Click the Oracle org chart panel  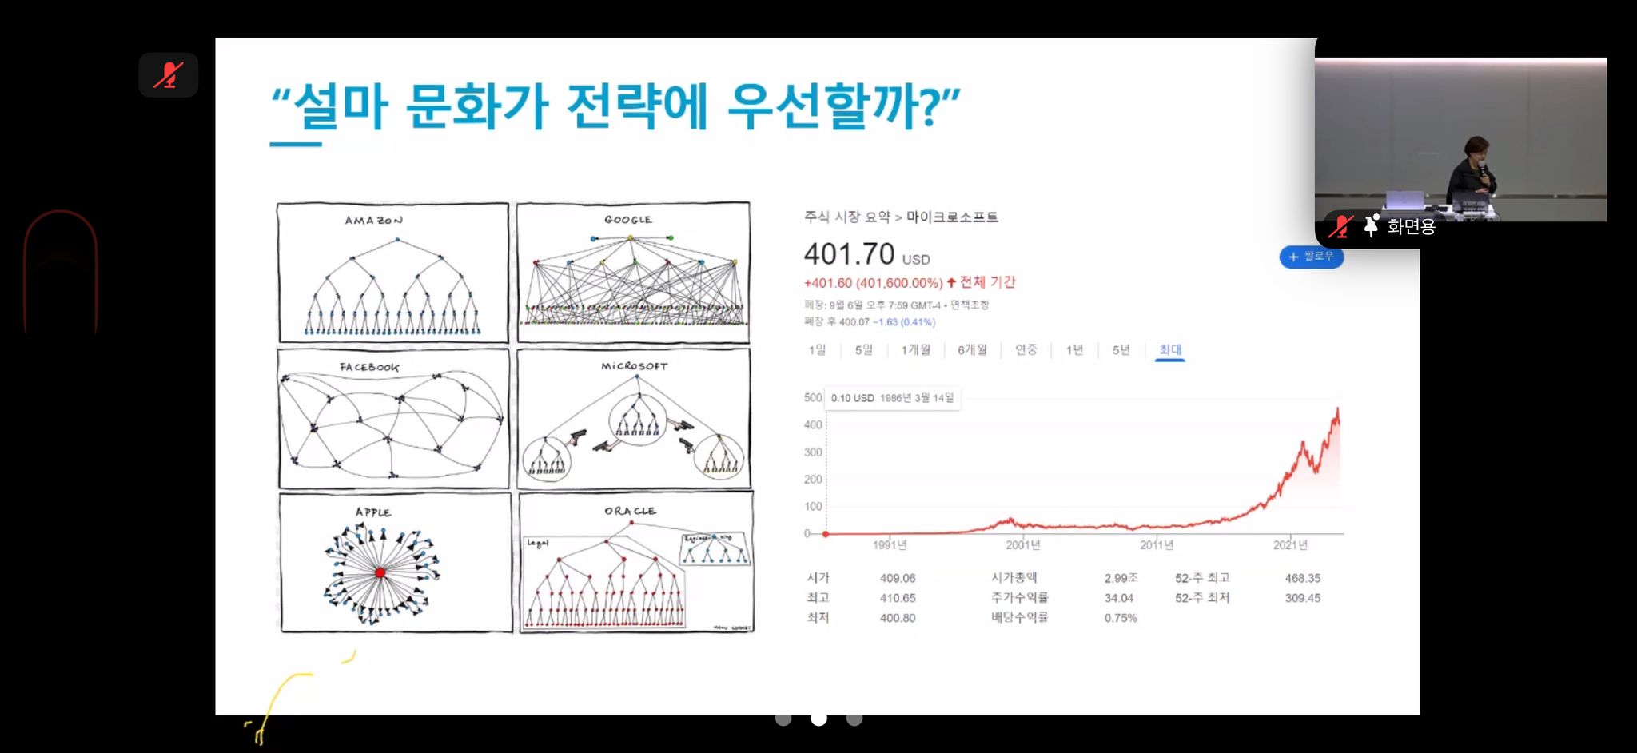click(636, 563)
